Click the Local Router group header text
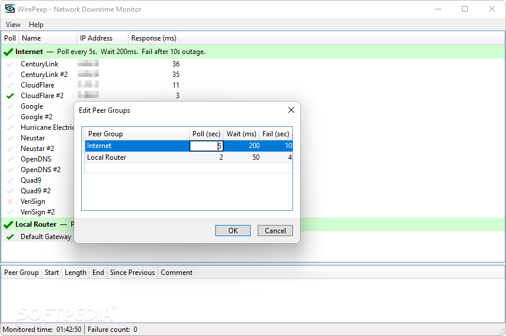506x336 pixels. pyautogui.click(x=36, y=224)
